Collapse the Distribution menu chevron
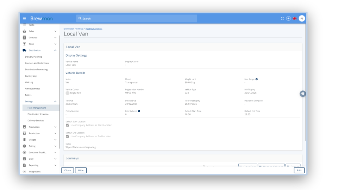The width and height of the screenshot is (338, 190). pyautogui.click(x=55, y=50)
